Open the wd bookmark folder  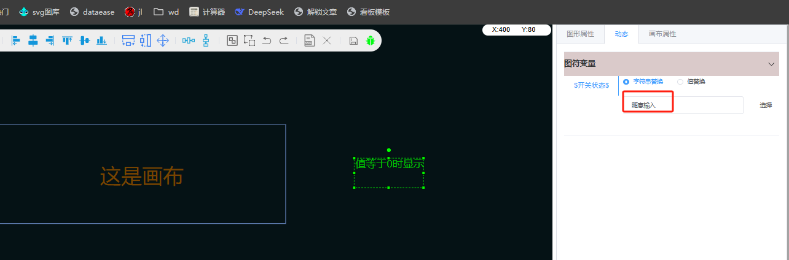[x=166, y=12]
